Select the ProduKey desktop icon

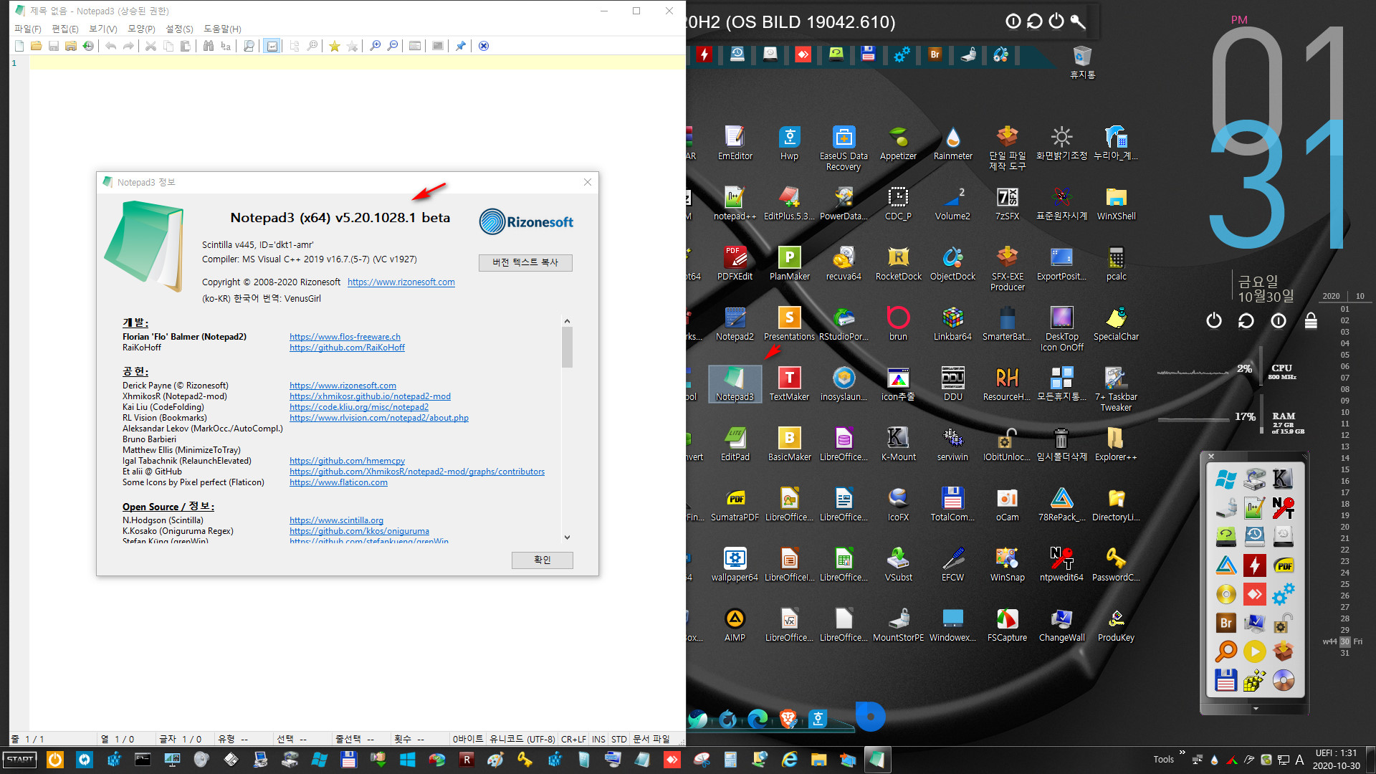pos(1116,625)
